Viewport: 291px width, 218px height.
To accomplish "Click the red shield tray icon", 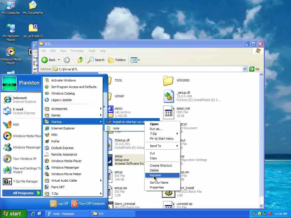I will pos(270,214).
